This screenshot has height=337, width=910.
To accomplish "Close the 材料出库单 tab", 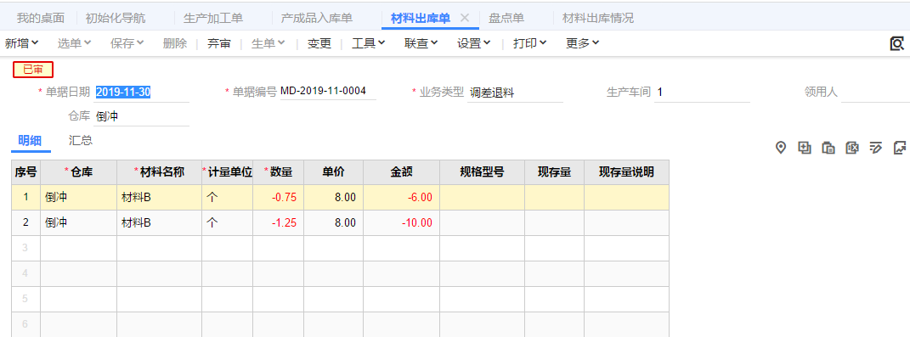I will tap(464, 18).
